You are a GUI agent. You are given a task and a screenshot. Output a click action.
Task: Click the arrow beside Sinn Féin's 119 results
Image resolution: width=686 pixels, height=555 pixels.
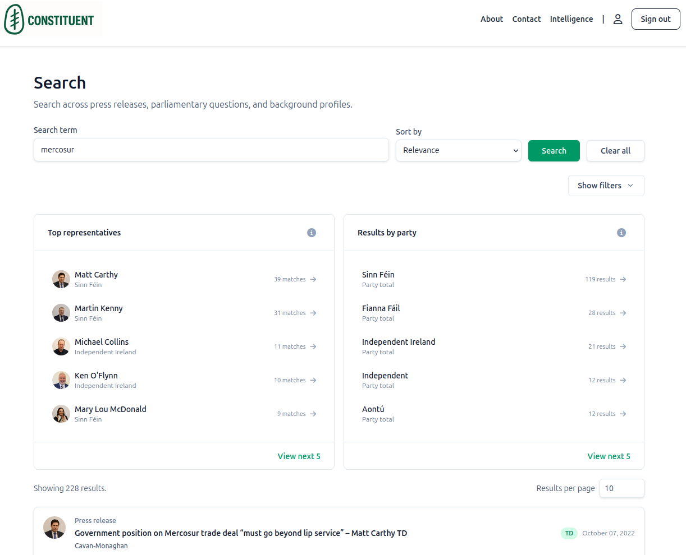pyautogui.click(x=623, y=279)
